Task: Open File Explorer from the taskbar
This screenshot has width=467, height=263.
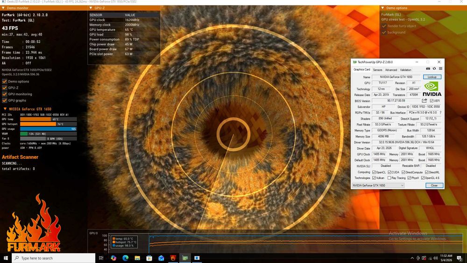Action: pyautogui.click(x=137, y=258)
